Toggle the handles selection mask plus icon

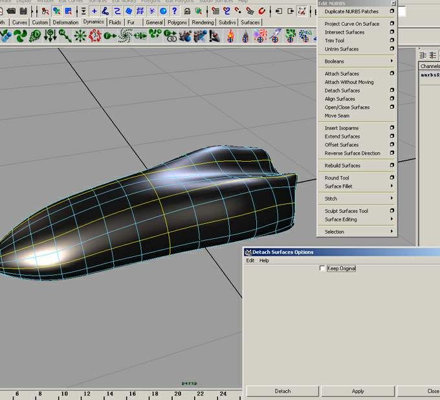94,11
